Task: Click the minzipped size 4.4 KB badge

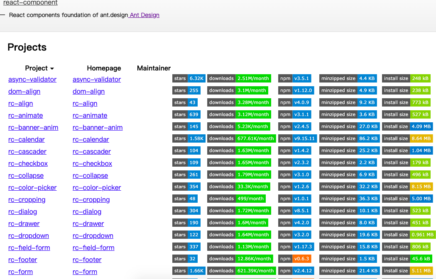Action: tap(348, 79)
